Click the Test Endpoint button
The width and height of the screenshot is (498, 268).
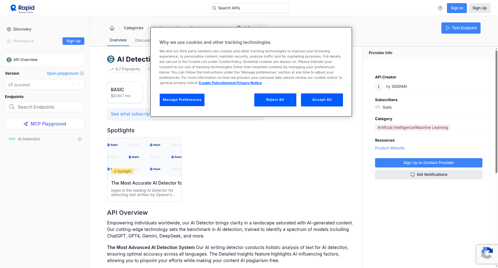[461, 28]
